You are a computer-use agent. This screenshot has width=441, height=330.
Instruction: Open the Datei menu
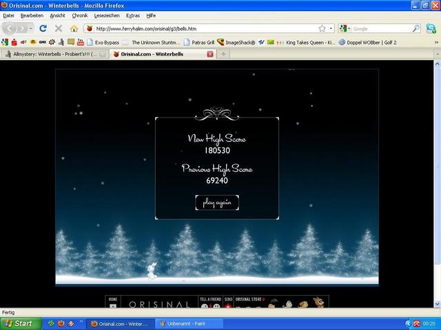(x=8, y=16)
